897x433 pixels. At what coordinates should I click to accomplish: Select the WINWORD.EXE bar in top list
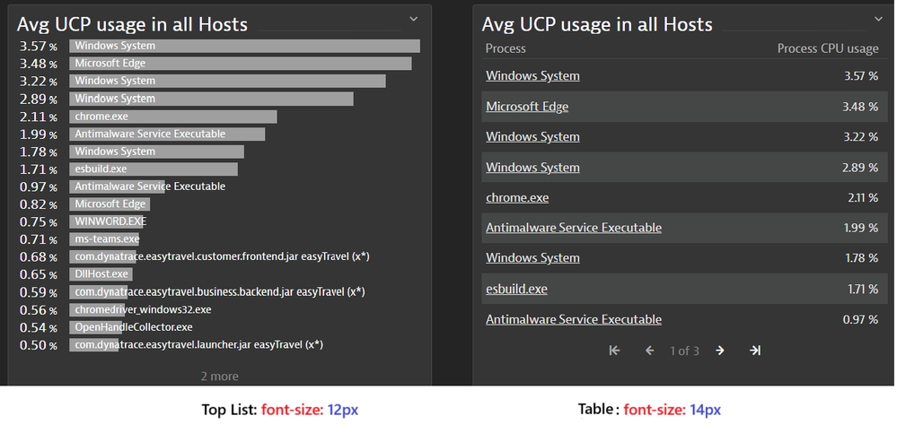coord(110,221)
